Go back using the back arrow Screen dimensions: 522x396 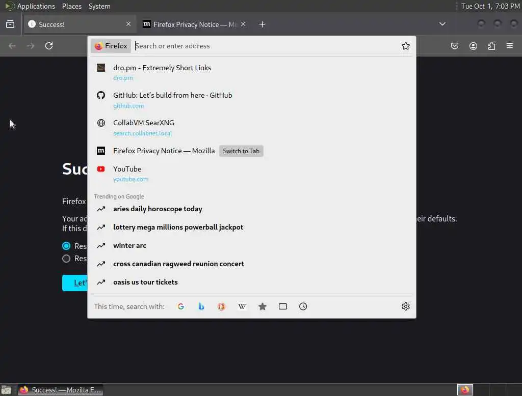[12, 46]
